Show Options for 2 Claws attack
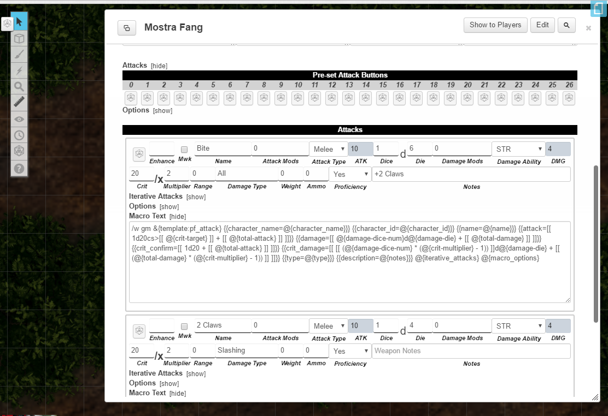608x416 pixels. pyautogui.click(x=169, y=383)
